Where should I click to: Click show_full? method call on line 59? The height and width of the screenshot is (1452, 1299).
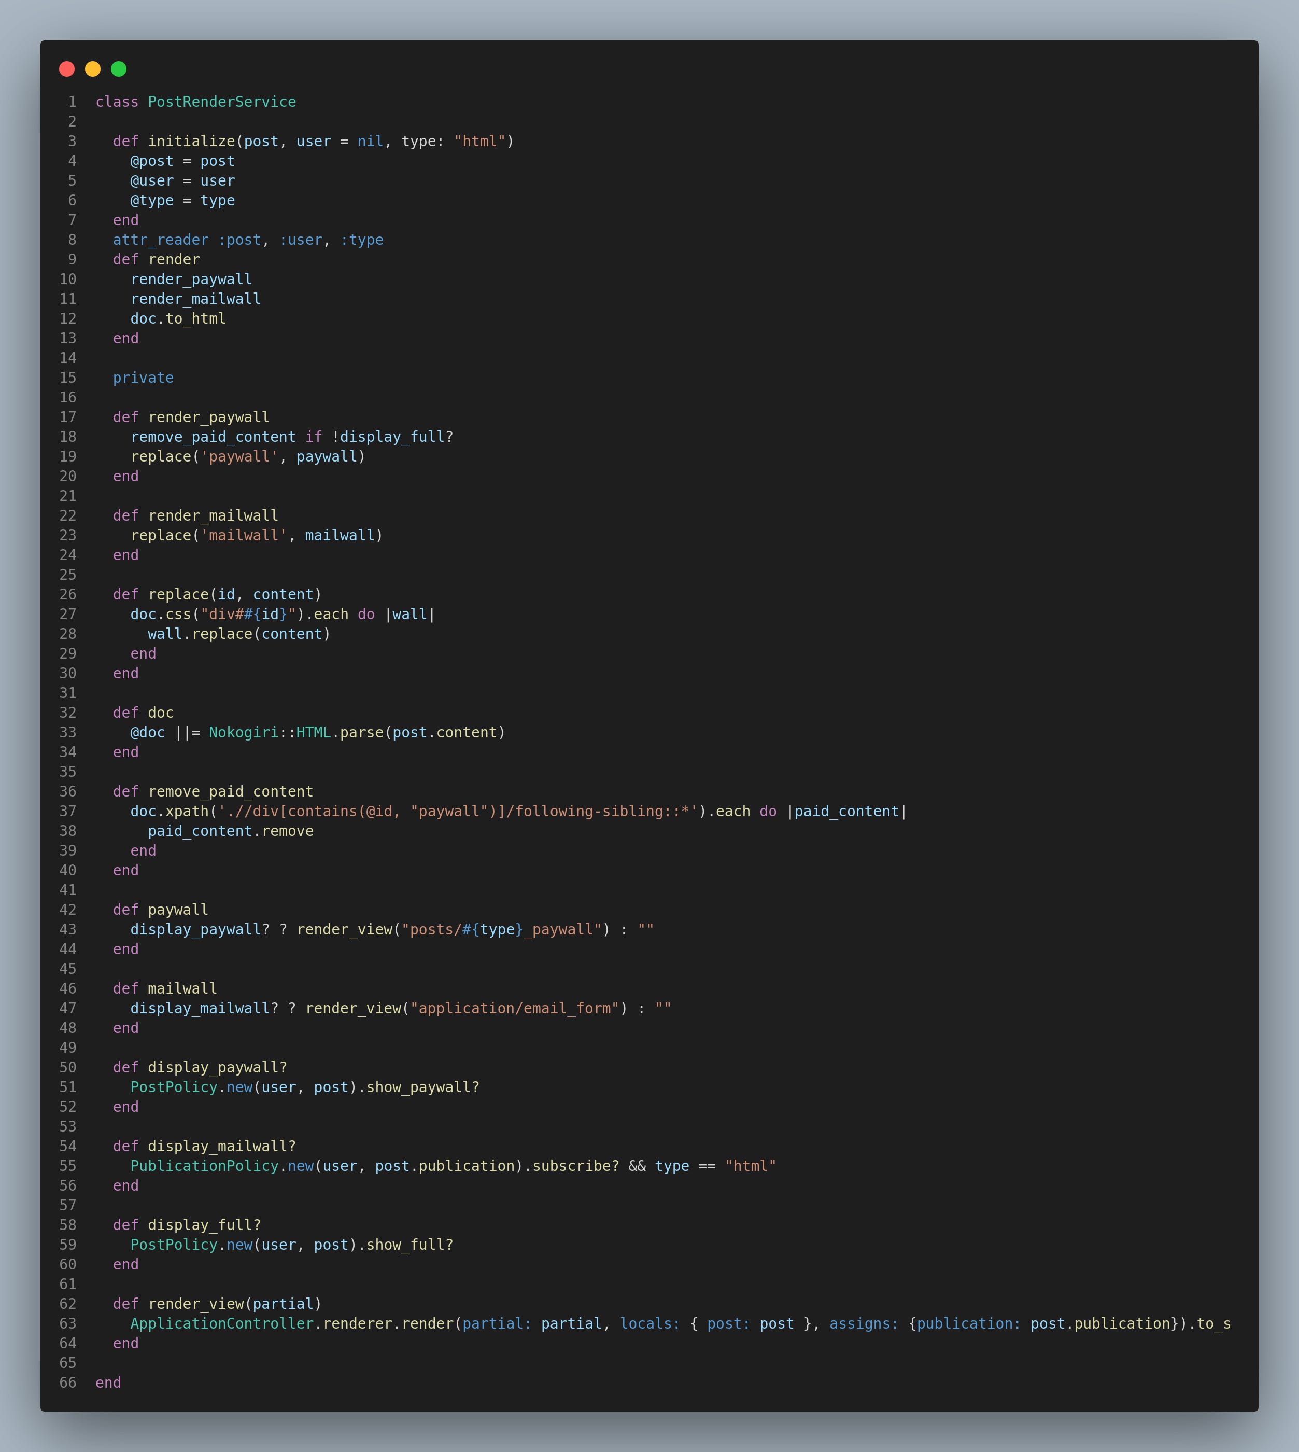(410, 1244)
